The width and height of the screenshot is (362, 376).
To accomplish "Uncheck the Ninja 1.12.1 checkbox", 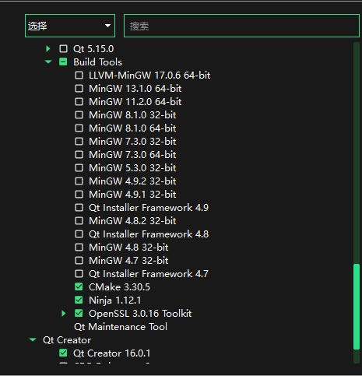I will [x=79, y=300].
